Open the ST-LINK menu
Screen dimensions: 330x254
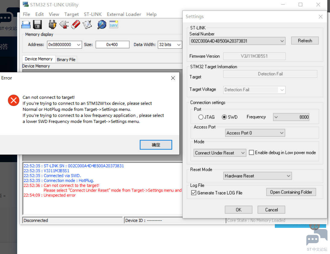pos(93,14)
